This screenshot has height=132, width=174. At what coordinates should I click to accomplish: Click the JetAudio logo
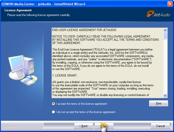click(158, 14)
